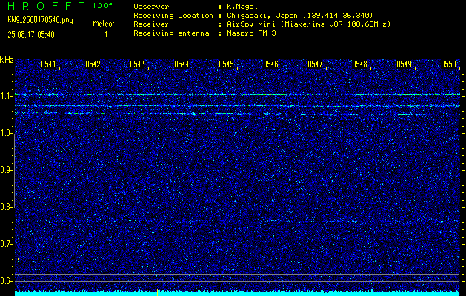This screenshot has width=466, height=296.
Task: Click the 0544 time marker
Action: point(182,64)
